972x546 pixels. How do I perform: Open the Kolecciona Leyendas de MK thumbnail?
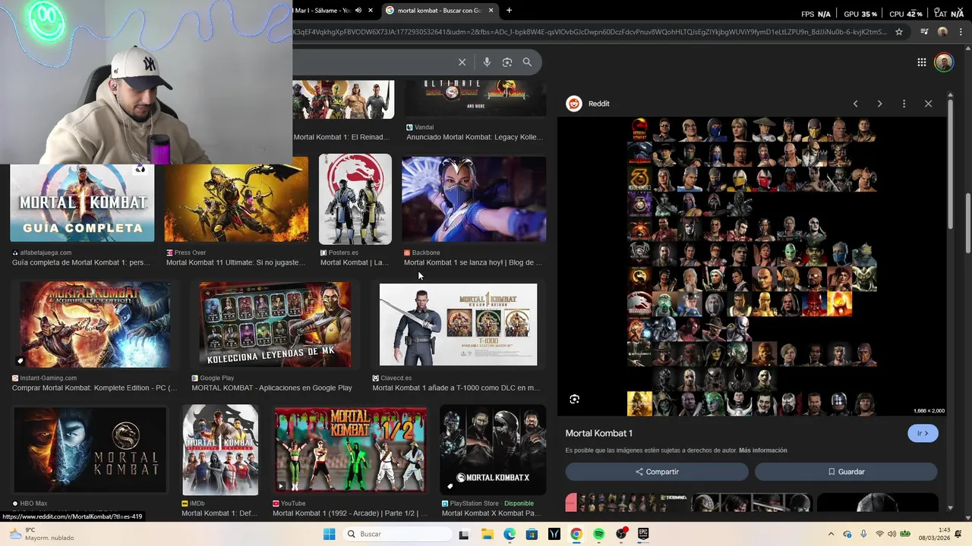pos(275,325)
